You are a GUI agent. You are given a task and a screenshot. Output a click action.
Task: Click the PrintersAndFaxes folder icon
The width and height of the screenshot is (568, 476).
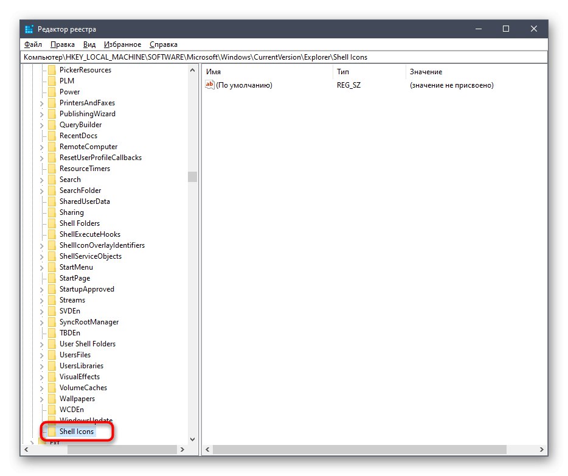pos(52,103)
